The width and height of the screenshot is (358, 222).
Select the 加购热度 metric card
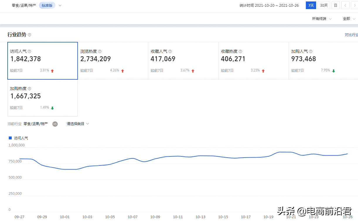point(42,98)
